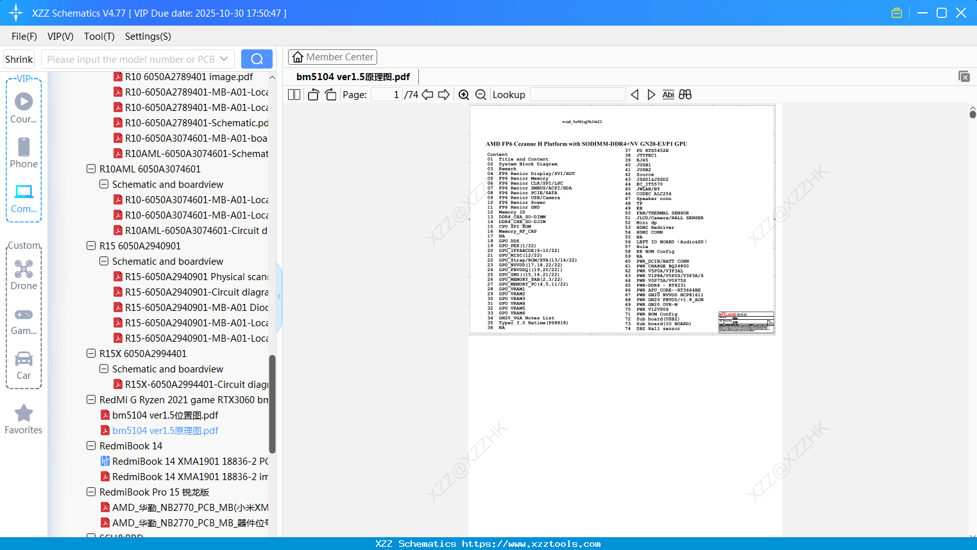Go to the next PDF page
The image size is (977, 550).
tap(444, 94)
